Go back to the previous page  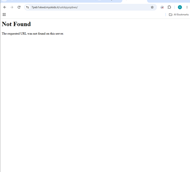click(5, 7)
